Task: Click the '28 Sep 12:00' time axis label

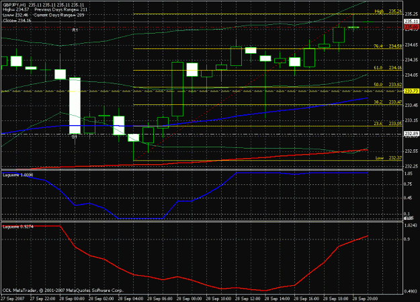Action: (x=248, y=299)
